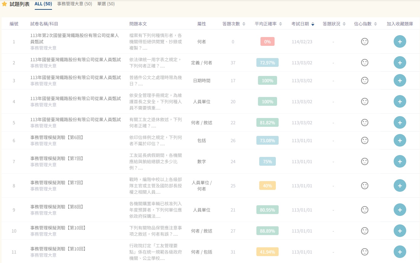The image size is (420, 263).
Task: Click the 問題本文 column header
Action: pos(138,24)
